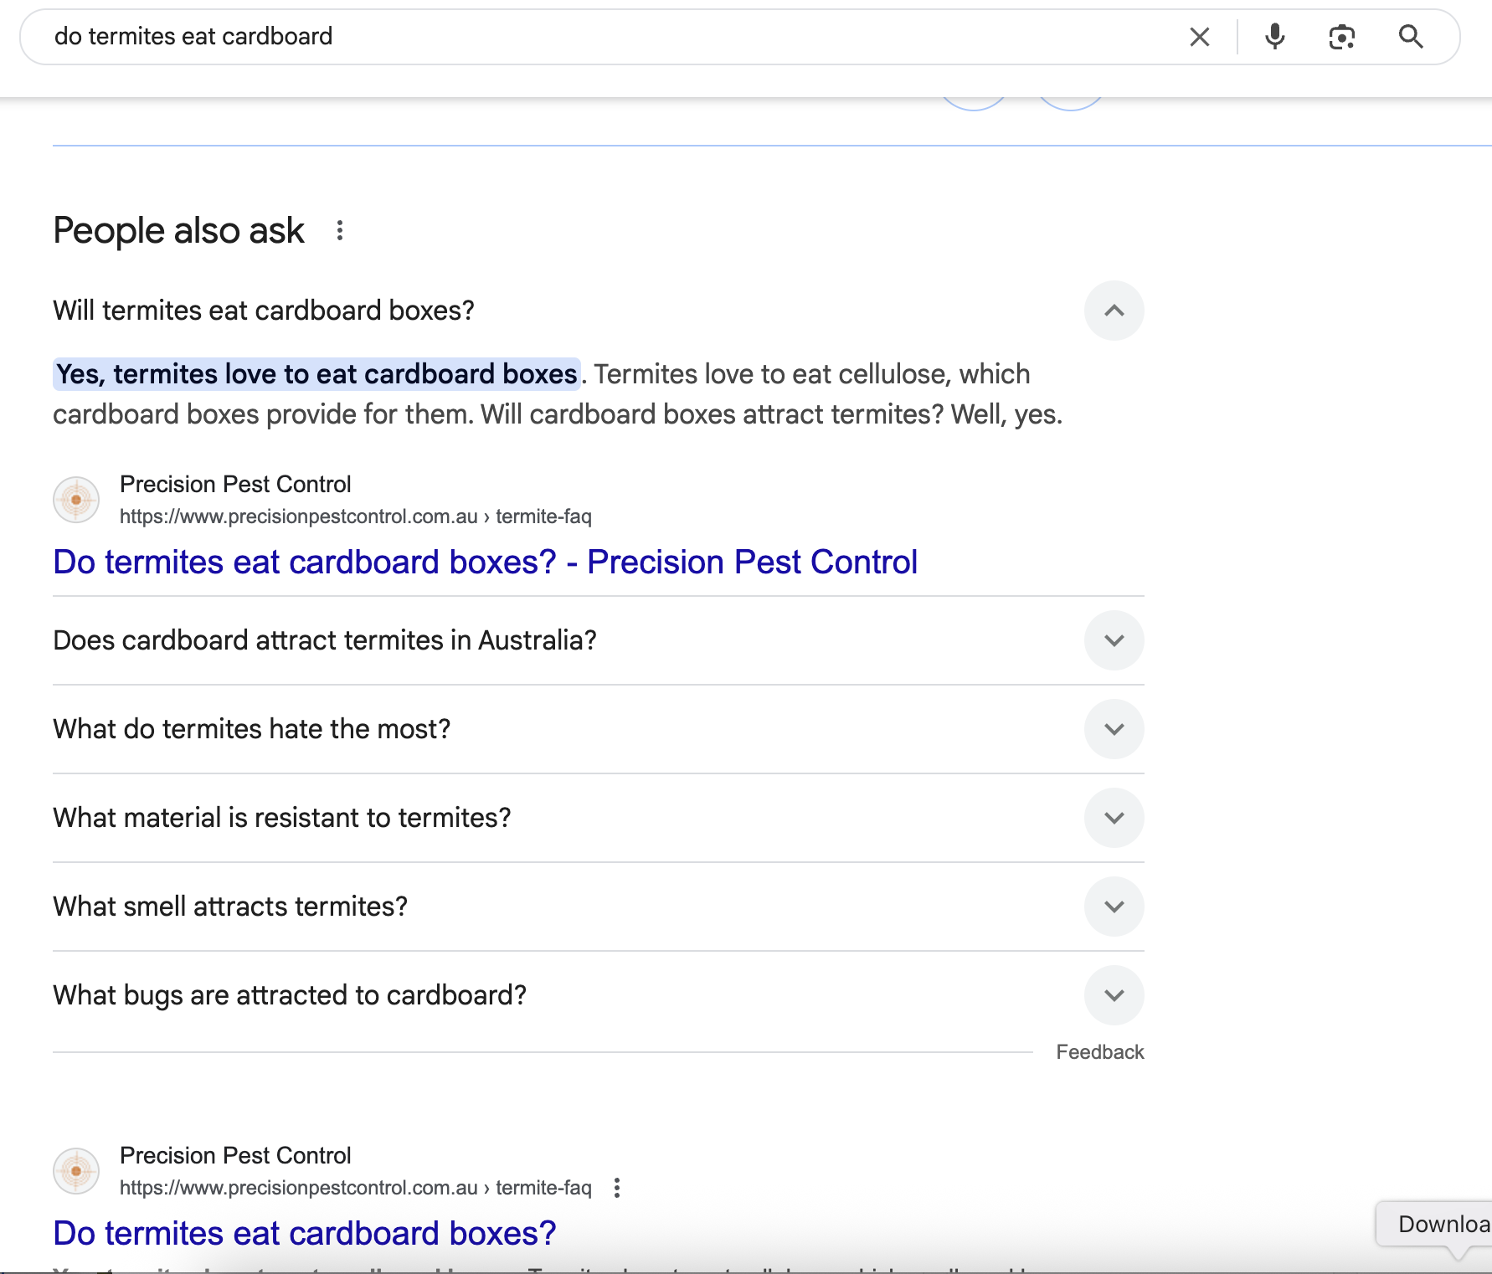Open People also ask options menu
This screenshot has height=1274, width=1492.
(x=339, y=231)
